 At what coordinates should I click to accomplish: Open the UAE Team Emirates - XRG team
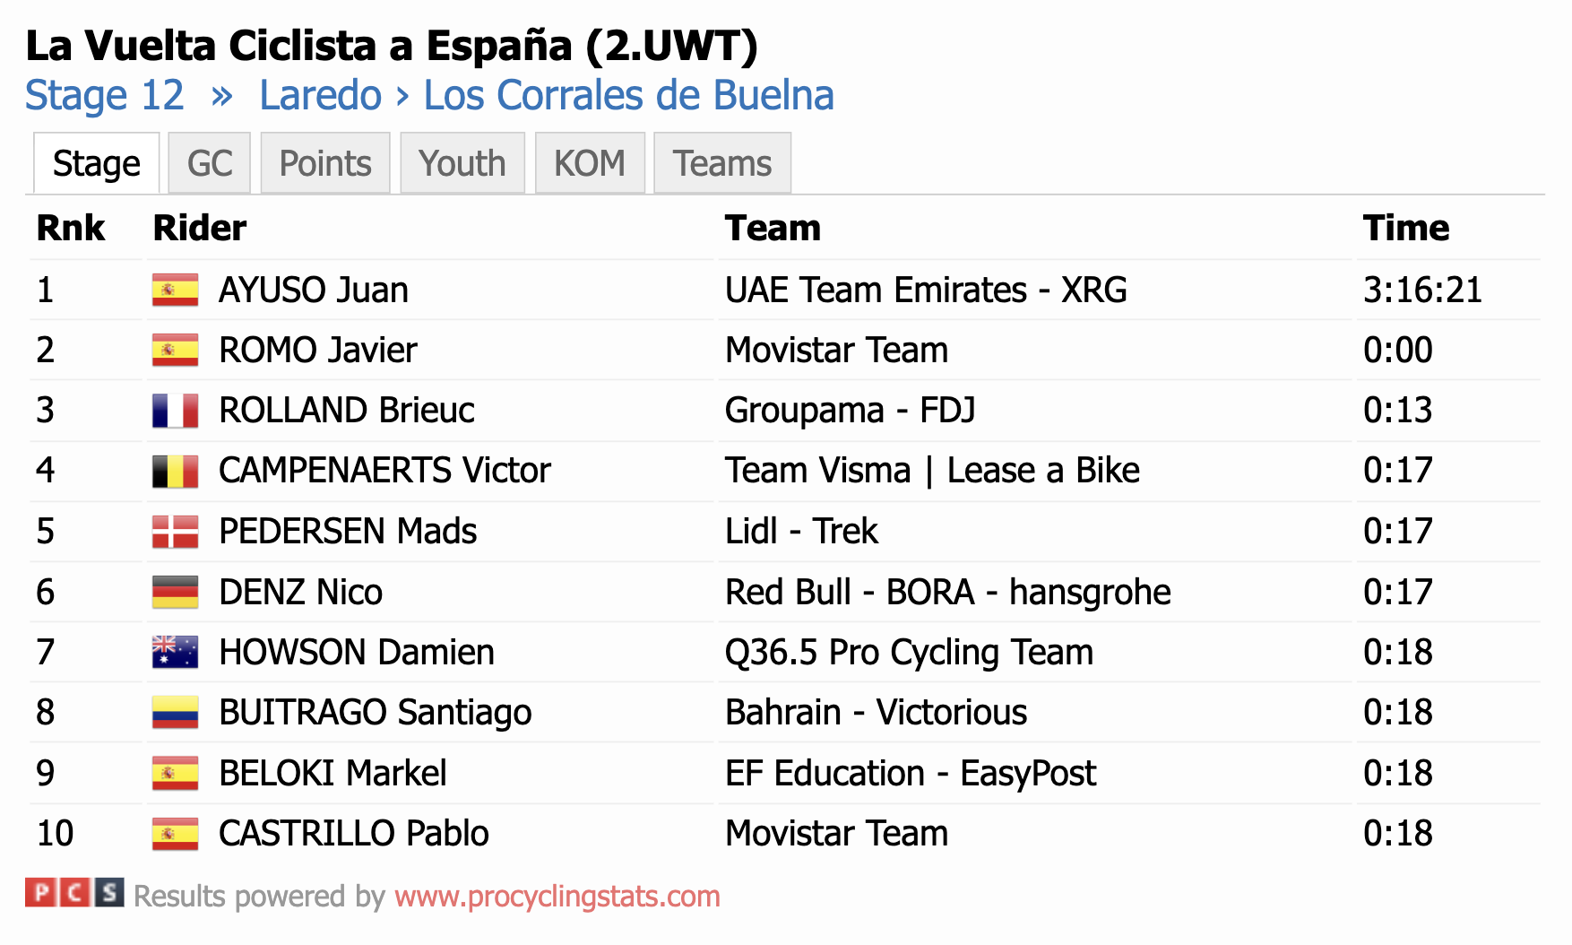pos(926,290)
